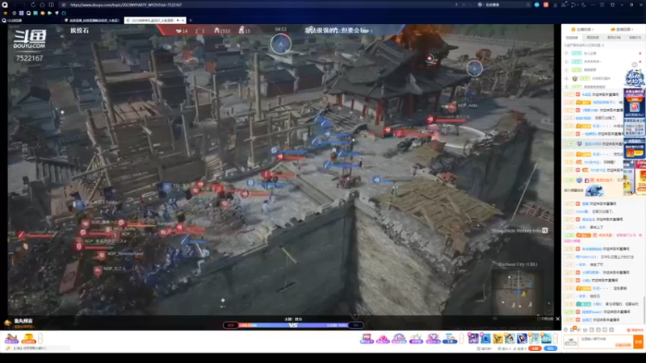Click the chat message input field
646x363 pixels.
[x=606, y=341]
